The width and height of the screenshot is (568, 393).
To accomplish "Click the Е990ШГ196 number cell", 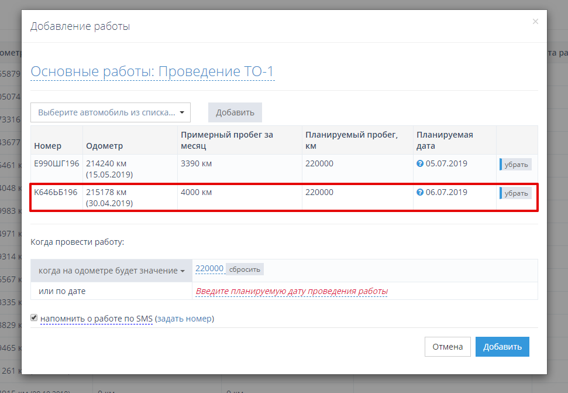I will point(56,164).
